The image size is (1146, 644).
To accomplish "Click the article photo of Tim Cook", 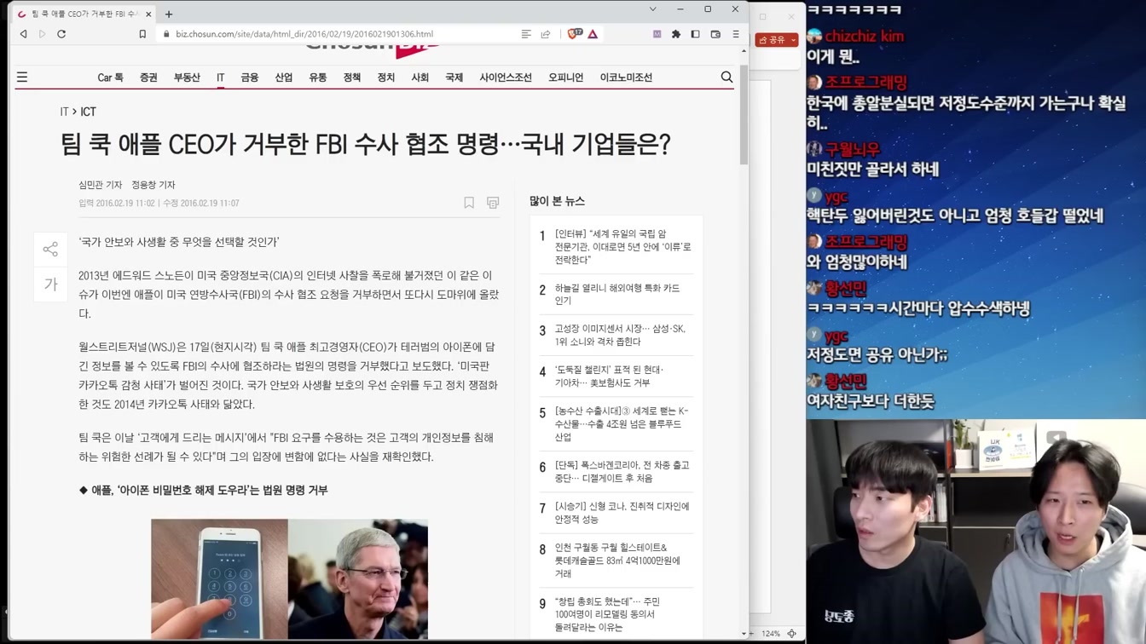I will [358, 579].
